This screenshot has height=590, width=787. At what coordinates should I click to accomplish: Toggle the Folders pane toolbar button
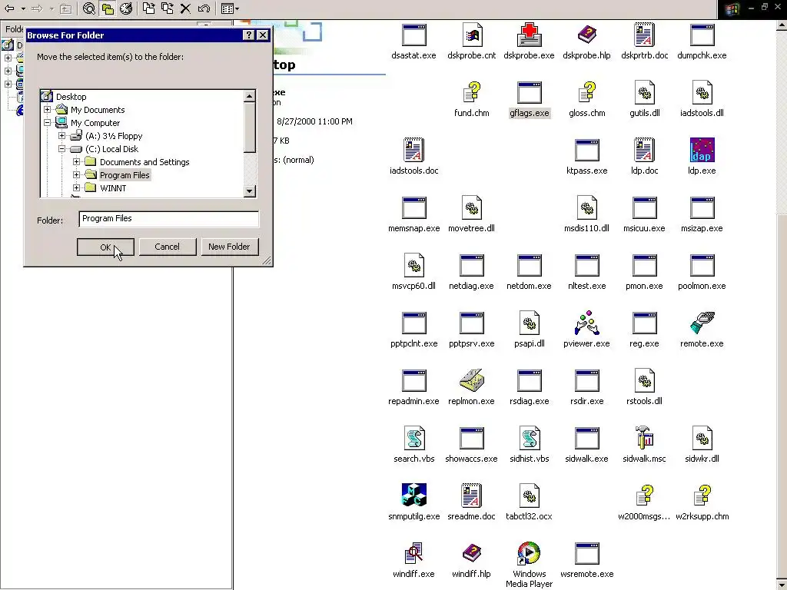[x=108, y=8]
